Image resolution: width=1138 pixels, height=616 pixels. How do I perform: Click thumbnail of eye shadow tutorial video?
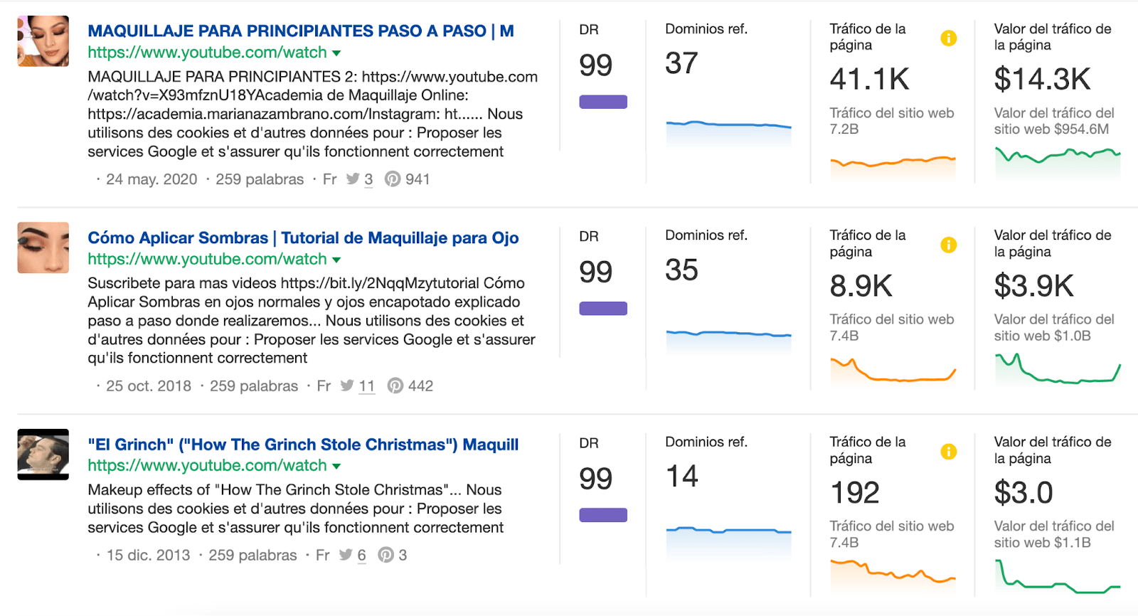click(43, 248)
